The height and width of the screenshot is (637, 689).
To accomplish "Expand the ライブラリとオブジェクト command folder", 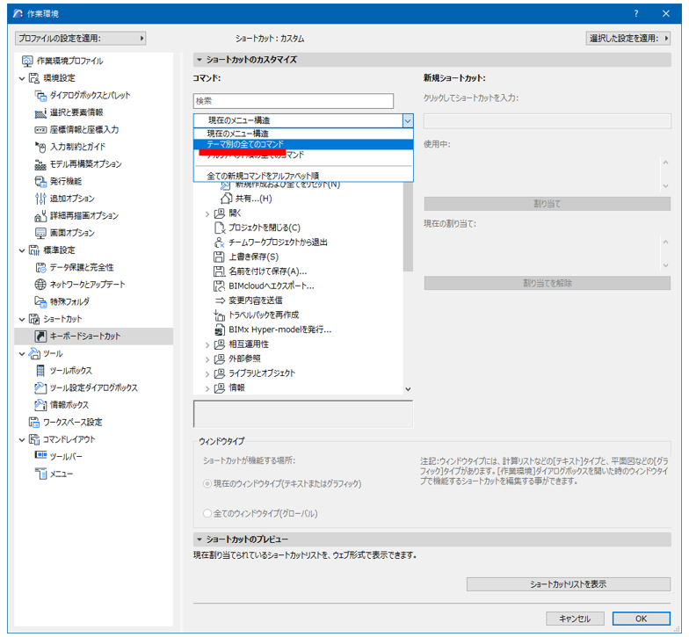I will [x=207, y=374].
